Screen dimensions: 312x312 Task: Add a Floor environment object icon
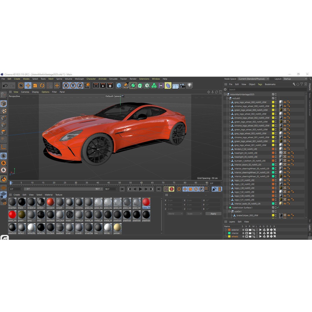(x=175, y=86)
